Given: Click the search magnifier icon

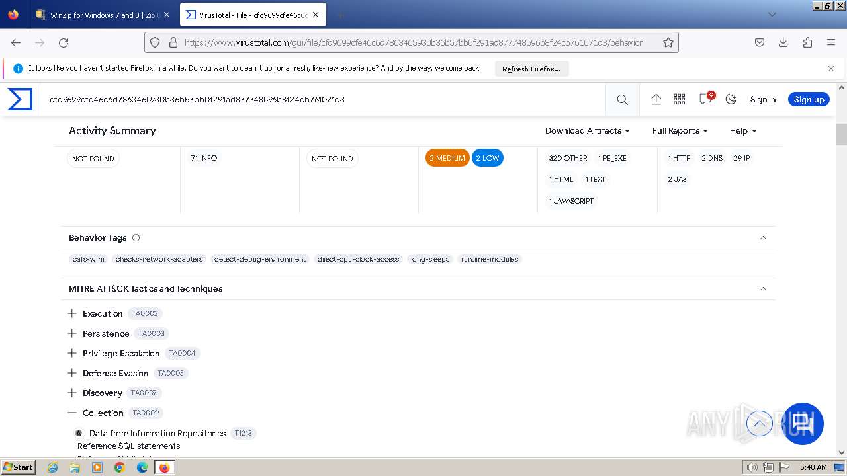Looking at the screenshot, I should (x=622, y=99).
